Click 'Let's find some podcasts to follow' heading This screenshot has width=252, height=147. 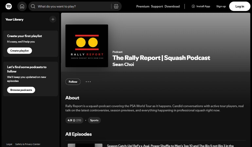pyautogui.click(x=27, y=69)
